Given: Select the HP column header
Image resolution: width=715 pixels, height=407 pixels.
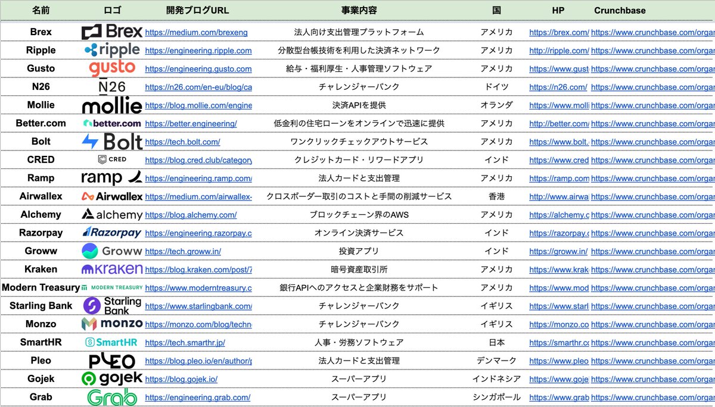Looking at the screenshot, I should tap(559, 10).
